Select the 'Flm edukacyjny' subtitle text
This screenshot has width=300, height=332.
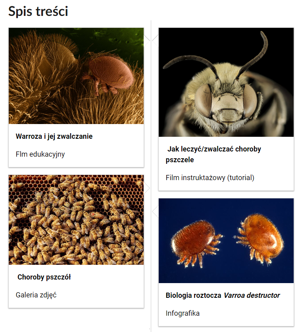(x=40, y=154)
